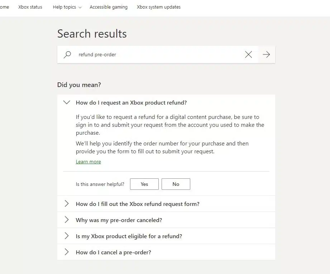This screenshot has width=330, height=274.
Task: Select No for answer helpfulness
Action: (176, 184)
